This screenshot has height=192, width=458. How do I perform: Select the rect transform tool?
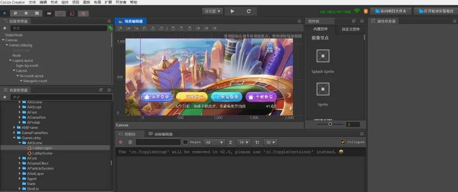coord(36,13)
